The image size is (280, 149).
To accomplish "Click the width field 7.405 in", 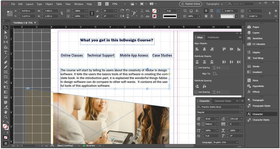I will tap(51, 11).
